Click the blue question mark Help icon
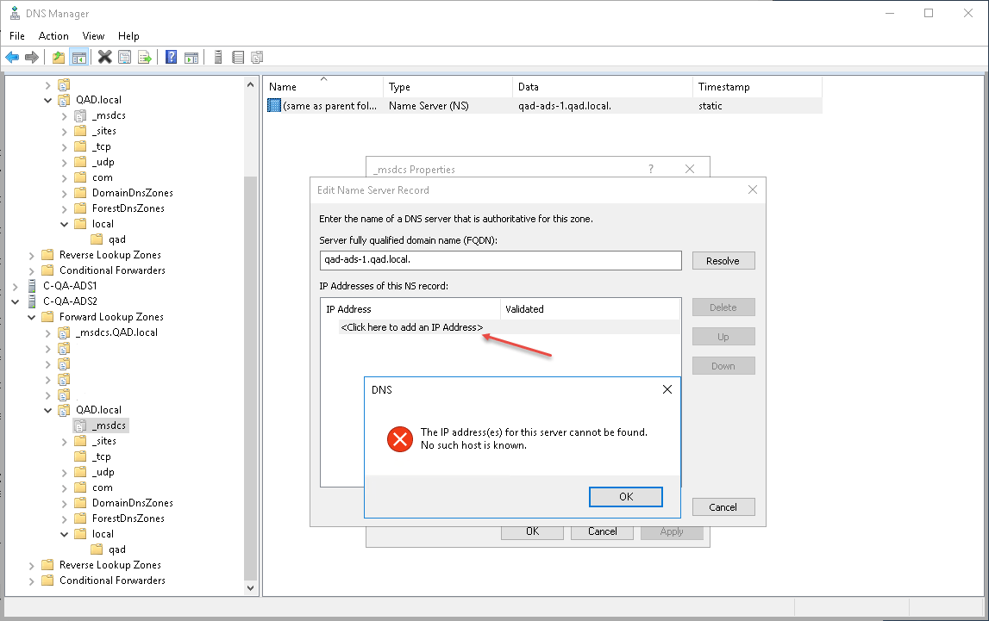Viewport: 989px width, 621px height. pyautogui.click(x=171, y=58)
